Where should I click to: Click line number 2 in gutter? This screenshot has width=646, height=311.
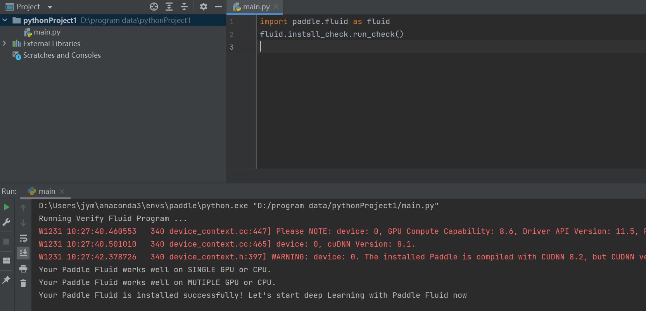click(x=232, y=35)
